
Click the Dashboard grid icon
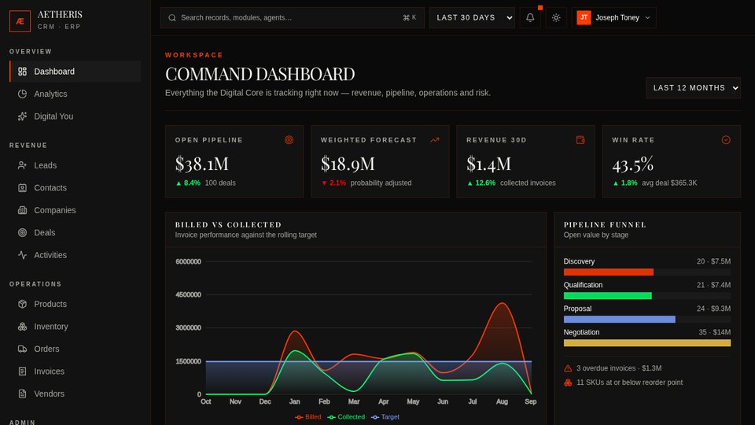pos(22,72)
